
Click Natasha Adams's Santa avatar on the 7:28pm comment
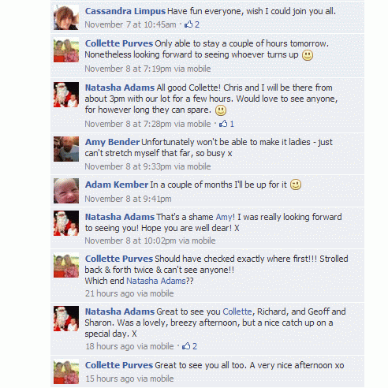coord(66,95)
